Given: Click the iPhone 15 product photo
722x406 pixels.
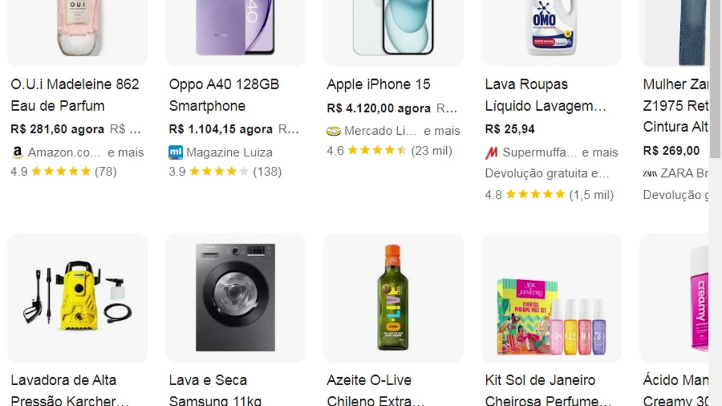Looking at the screenshot, I should click(x=393, y=27).
